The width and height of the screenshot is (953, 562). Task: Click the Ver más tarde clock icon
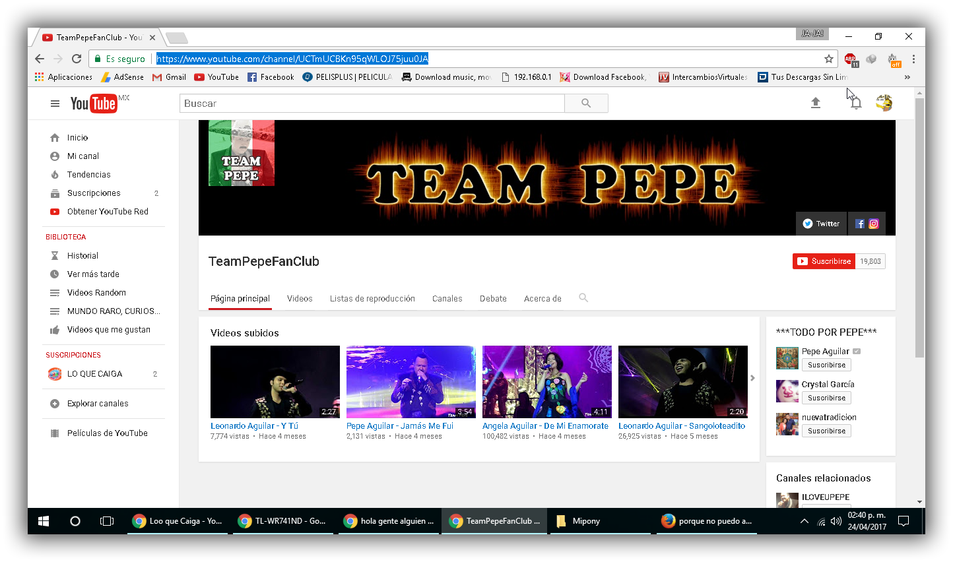click(x=55, y=274)
